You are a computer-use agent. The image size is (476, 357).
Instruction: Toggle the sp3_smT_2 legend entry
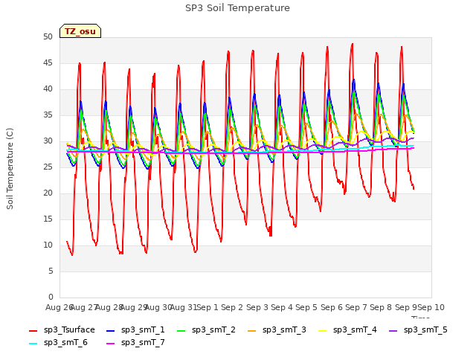point(206,330)
